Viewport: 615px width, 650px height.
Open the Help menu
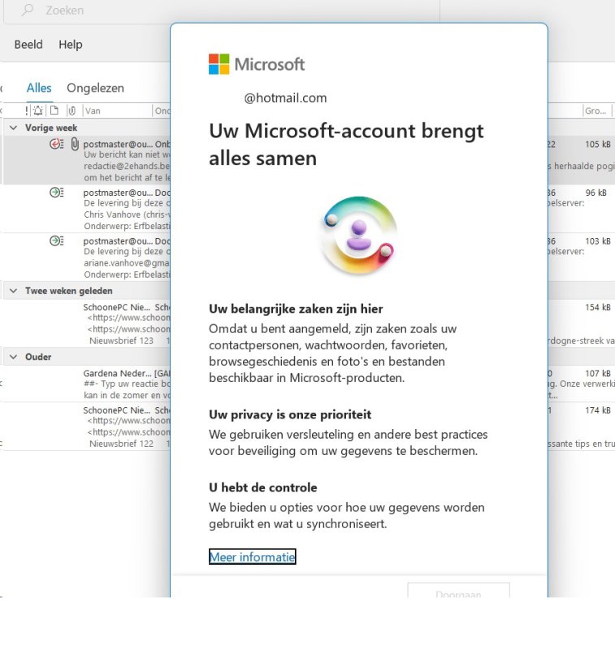71,45
